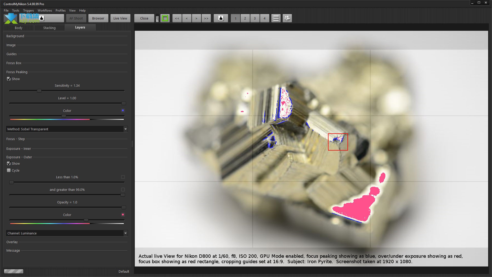The image size is (492, 277).
Task: Toggle Show exposure outer warning
Action: pyautogui.click(x=9, y=163)
